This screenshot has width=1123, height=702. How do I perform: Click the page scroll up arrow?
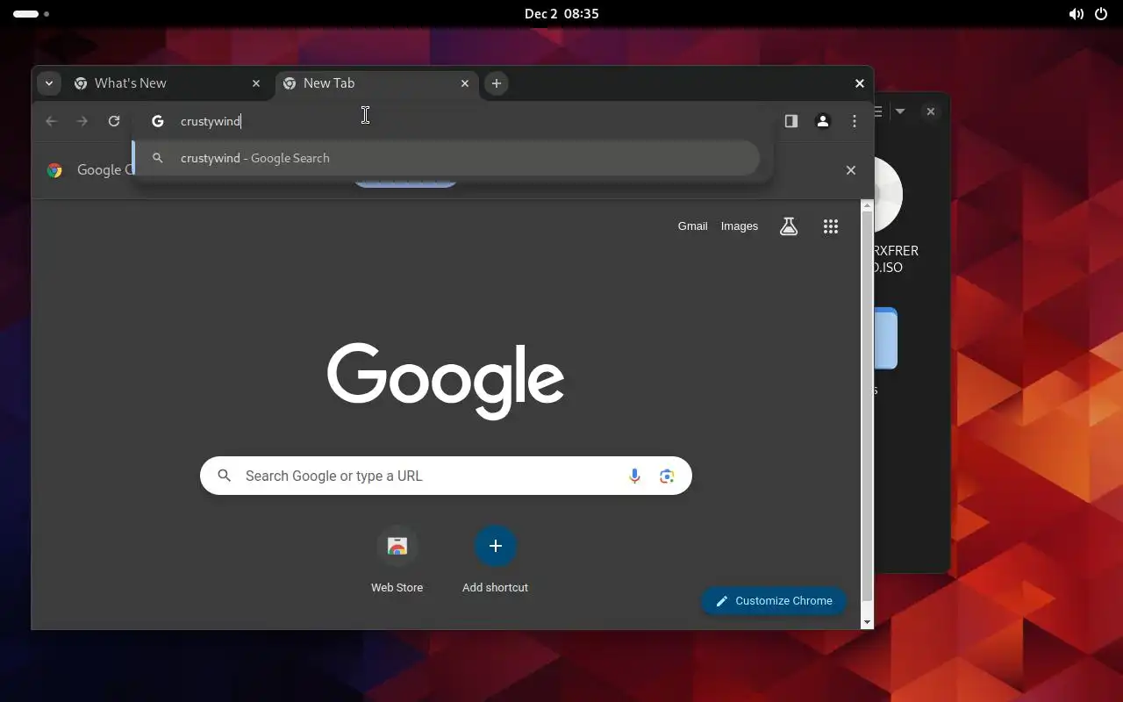[867, 206]
